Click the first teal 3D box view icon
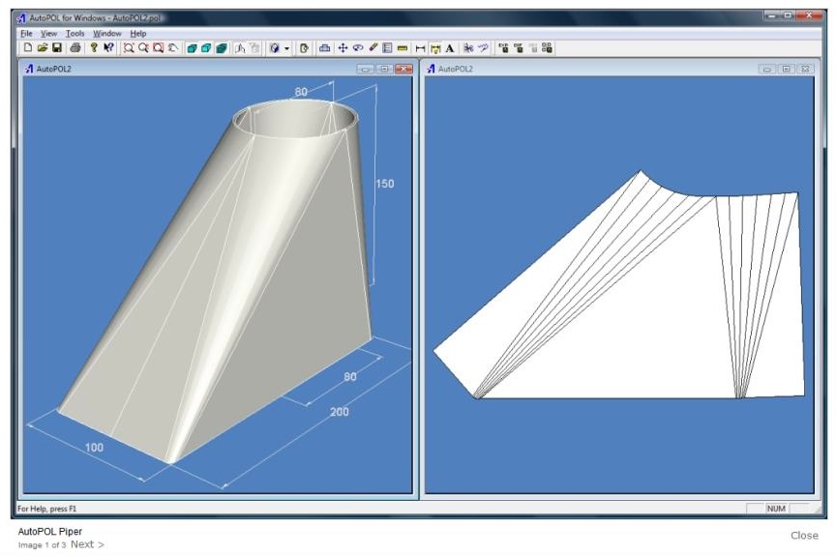Viewport: 836px width, 556px height. pos(192,47)
